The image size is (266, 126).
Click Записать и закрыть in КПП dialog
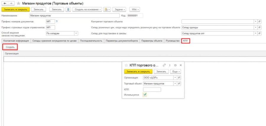pos(138,72)
